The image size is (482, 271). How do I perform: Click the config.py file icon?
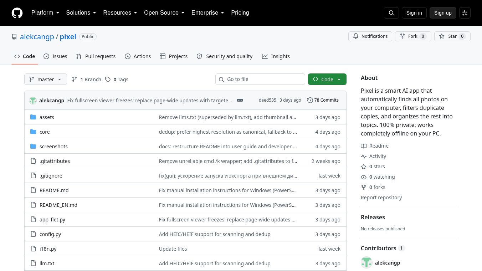pyautogui.click(x=33, y=234)
